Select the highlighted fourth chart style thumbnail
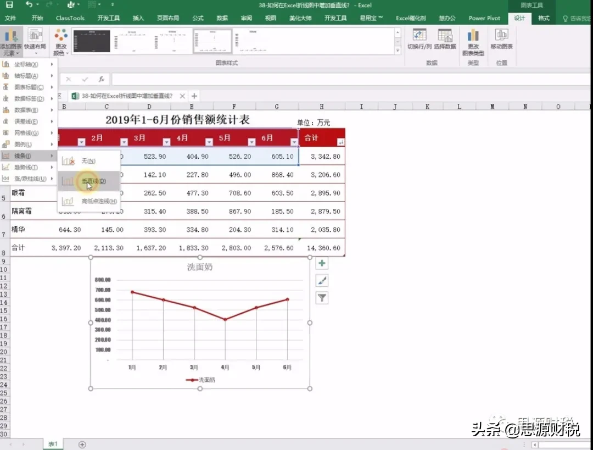This screenshot has height=450, width=593. tap(212, 41)
